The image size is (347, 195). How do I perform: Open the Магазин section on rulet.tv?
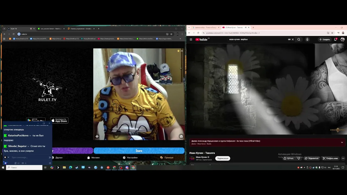94,158
